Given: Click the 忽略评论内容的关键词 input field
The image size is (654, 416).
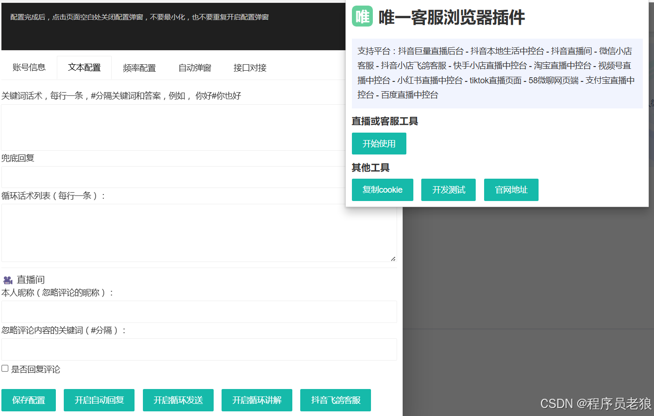Looking at the screenshot, I should pos(199,349).
